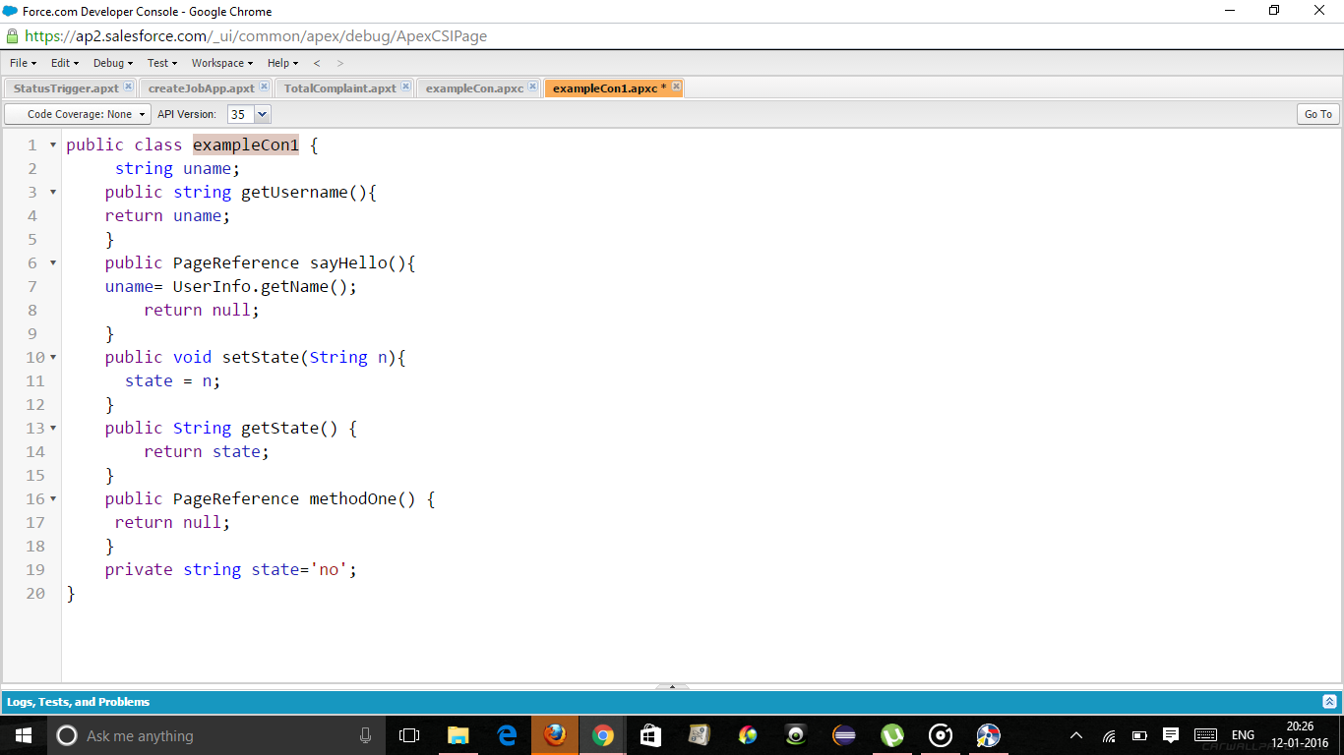Click "private string state='no';" on line 19
This screenshot has width=1344, height=755.
pos(231,570)
